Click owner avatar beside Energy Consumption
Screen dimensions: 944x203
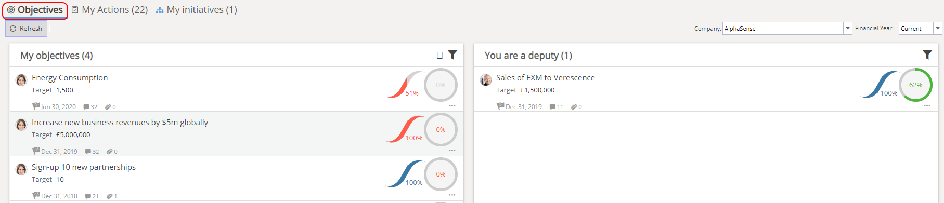tap(21, 80)
